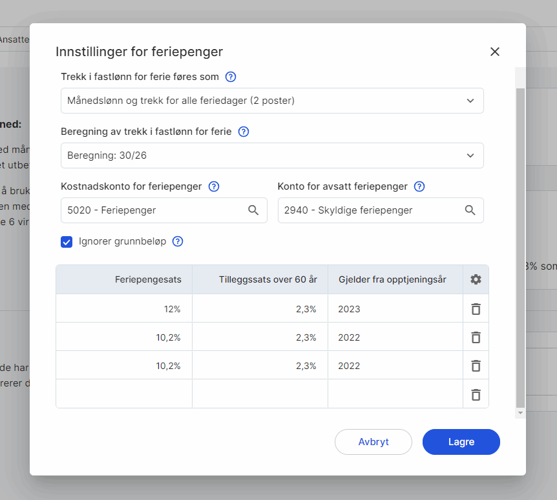Click the 'Lagre' button

pyautogui.click(x=461, y=442)
